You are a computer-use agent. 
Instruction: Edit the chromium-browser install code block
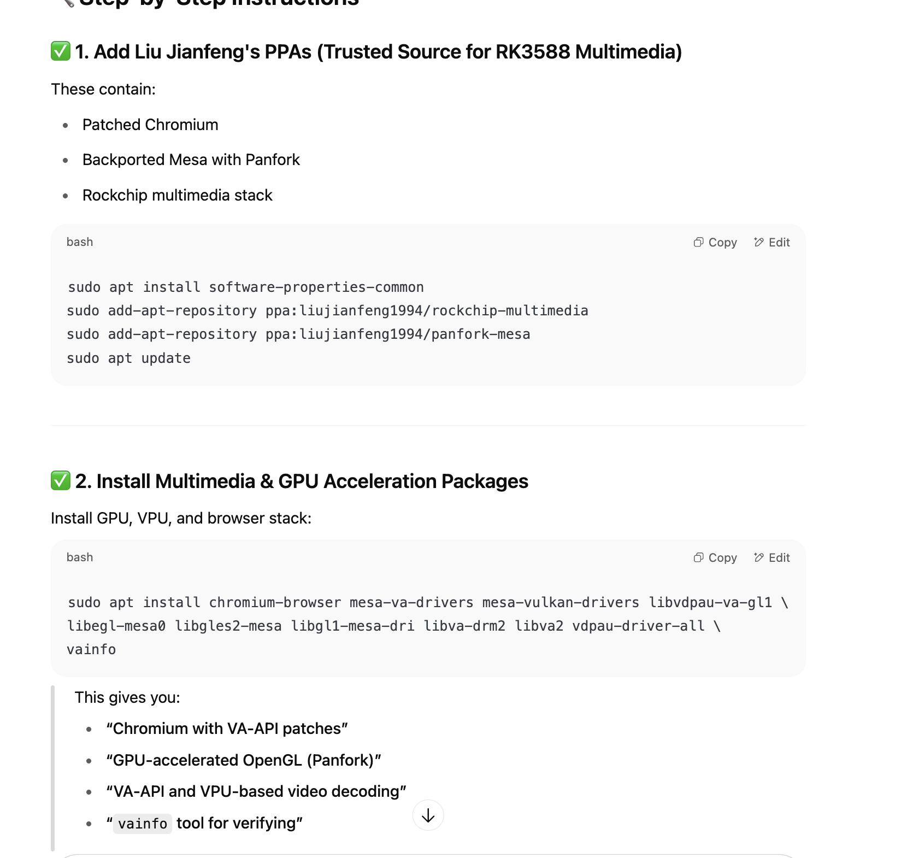point(772,557)
